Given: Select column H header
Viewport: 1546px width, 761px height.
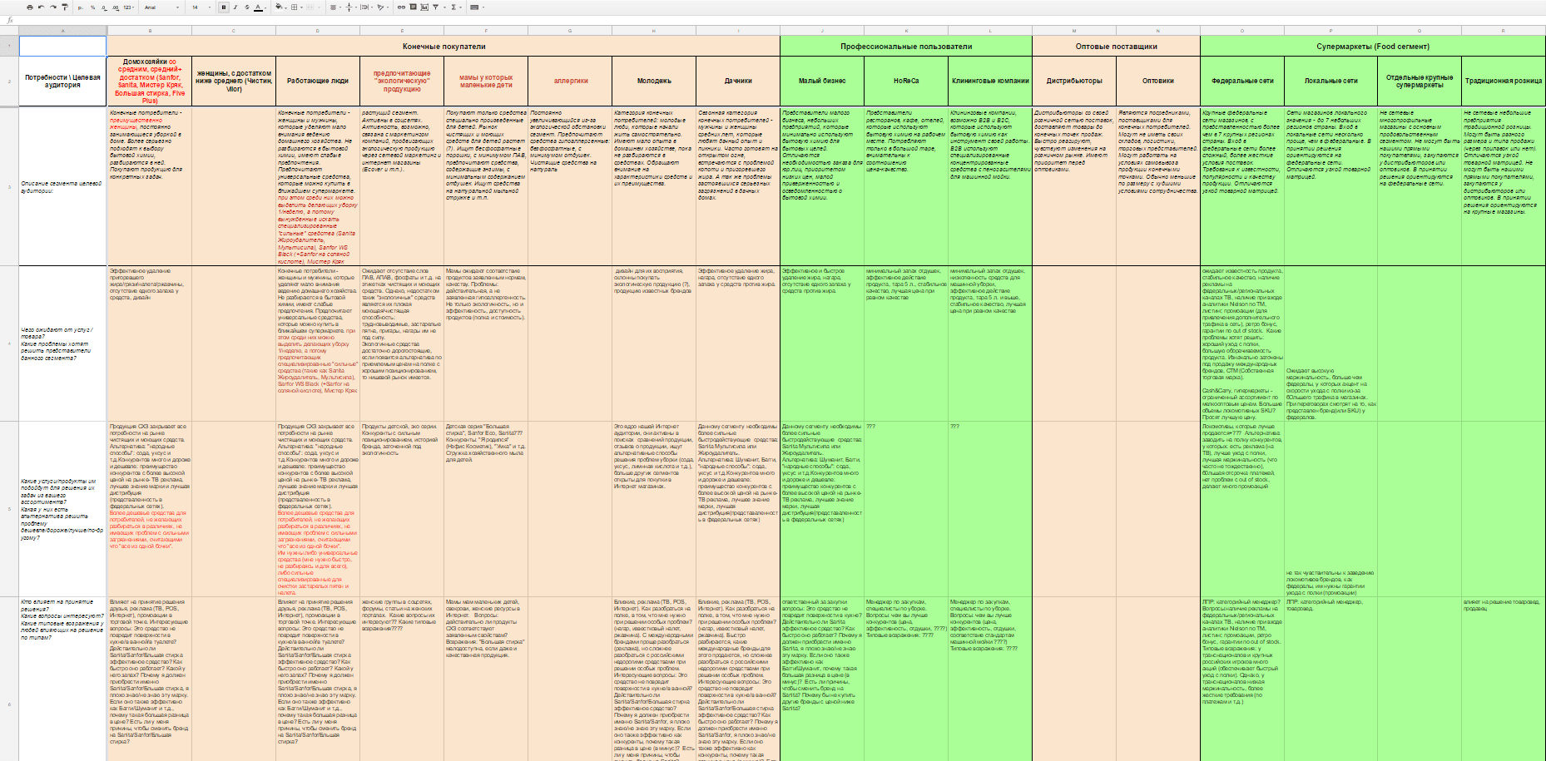Looking at the screenshot, I should pos(654,31).
